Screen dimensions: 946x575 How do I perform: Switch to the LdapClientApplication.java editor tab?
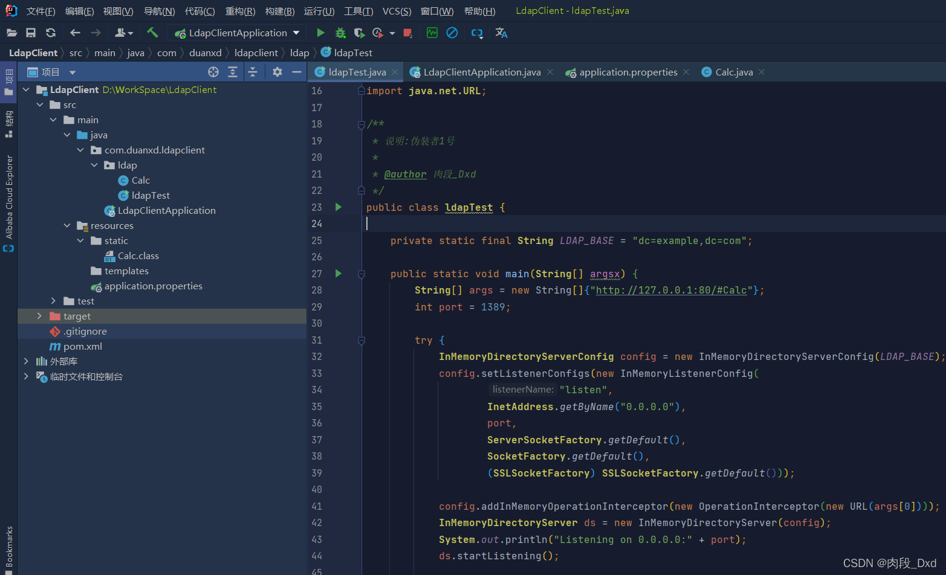click(482, 72)
